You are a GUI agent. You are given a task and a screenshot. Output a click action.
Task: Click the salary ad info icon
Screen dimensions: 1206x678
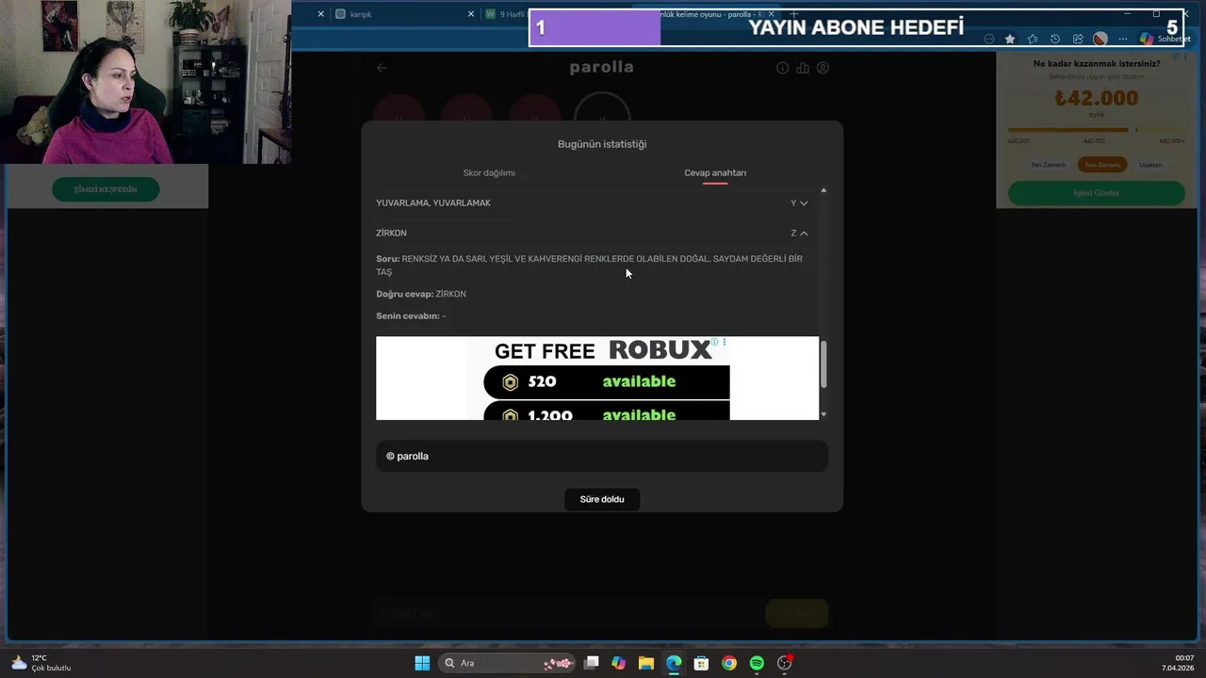point(1175,56)
